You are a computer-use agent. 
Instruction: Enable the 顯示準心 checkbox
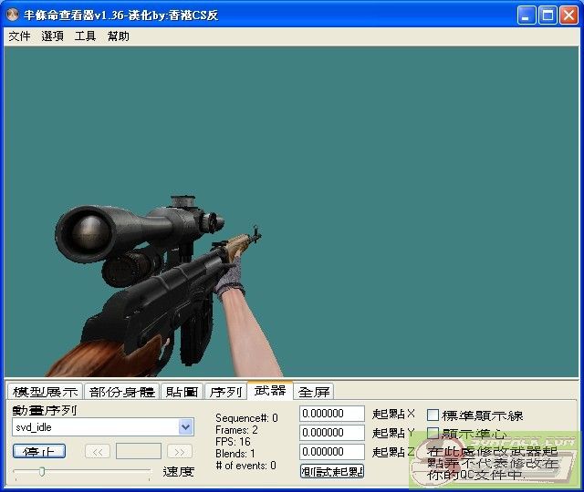[x=433, y=434]
